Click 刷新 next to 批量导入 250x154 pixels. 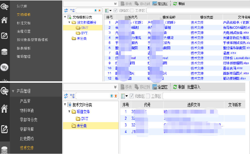179,87
